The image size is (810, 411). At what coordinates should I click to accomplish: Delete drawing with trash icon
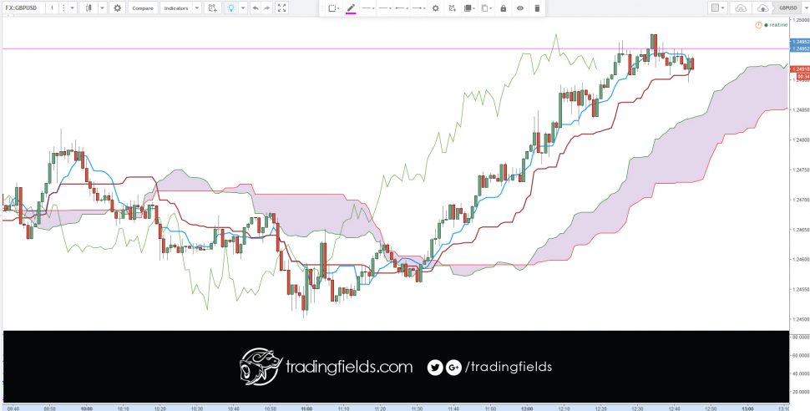[537, 8]
